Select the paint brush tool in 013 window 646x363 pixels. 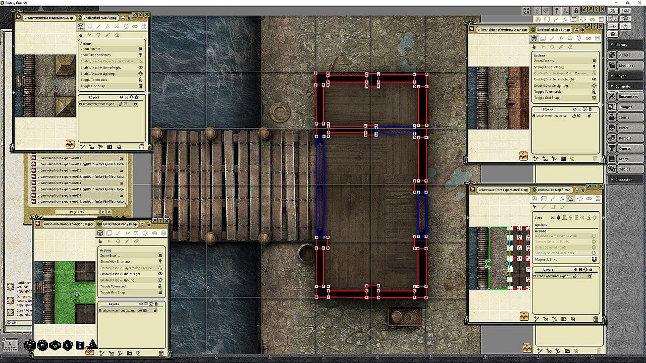[x=98, y=26]
